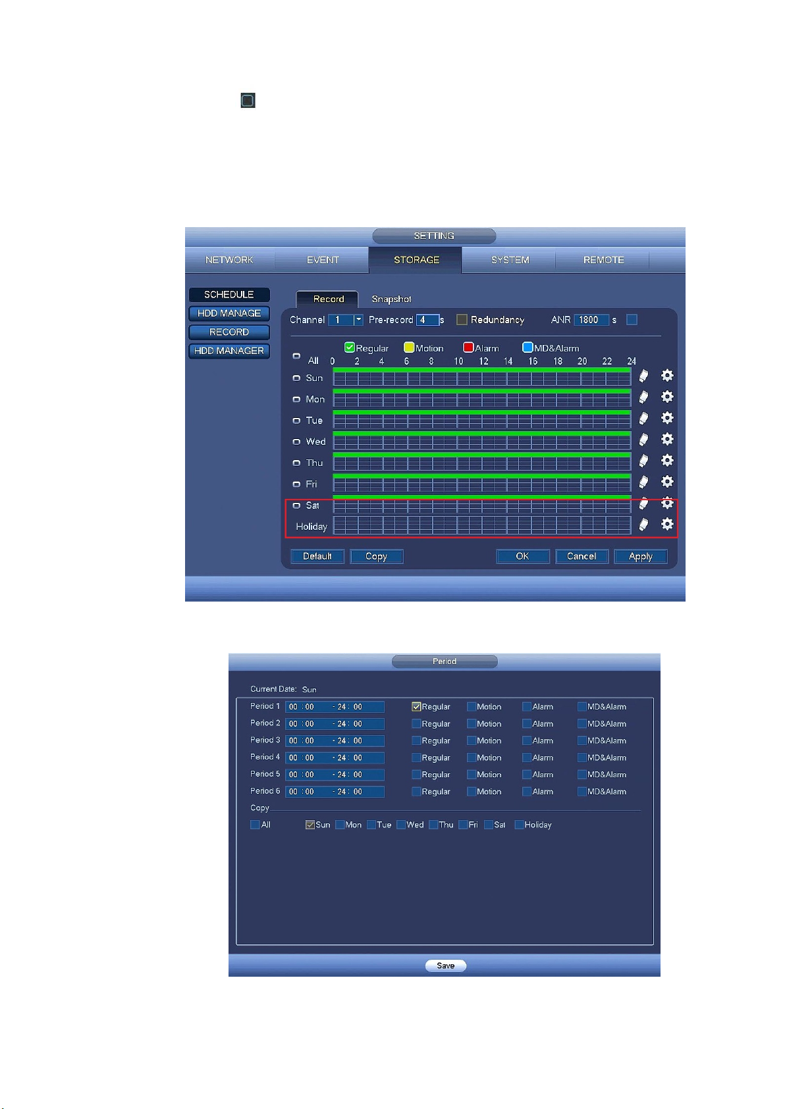This screenshot has height=1109, width=785.
Task: Check Regular for Period 4
Action: 416,758
